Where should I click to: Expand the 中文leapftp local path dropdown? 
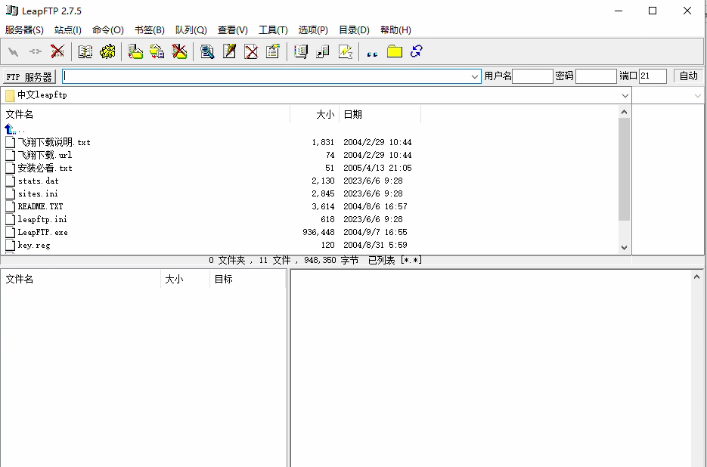625,95
